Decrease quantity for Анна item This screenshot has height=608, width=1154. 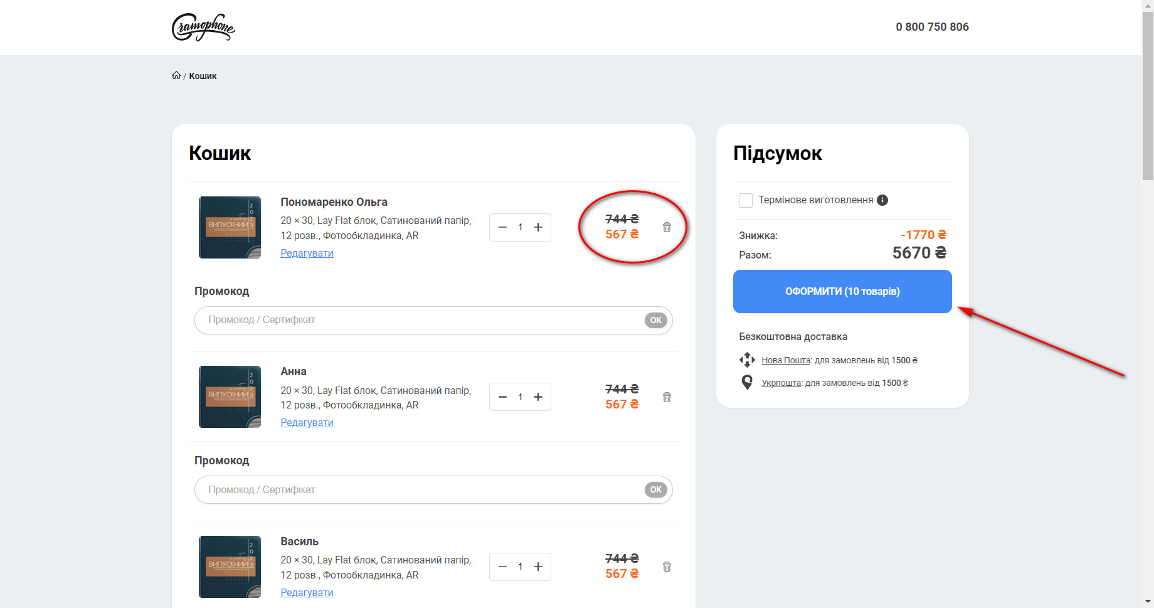tap(502, 397)
